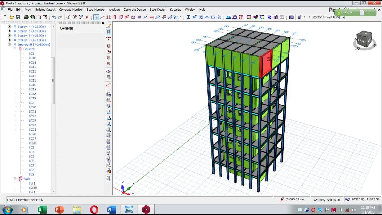Click the checkered display settings icon
The height and width of the screenshot is (215, 382).
click(269, 17)
